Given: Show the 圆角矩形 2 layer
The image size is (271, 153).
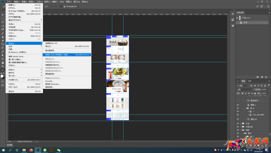Looking at the screenshot, I should [238, 101].
